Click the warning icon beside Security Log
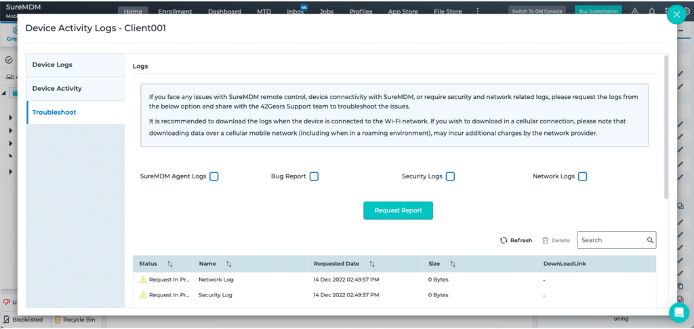The height and width of the screenshot is (329, 694). [143, 295]
